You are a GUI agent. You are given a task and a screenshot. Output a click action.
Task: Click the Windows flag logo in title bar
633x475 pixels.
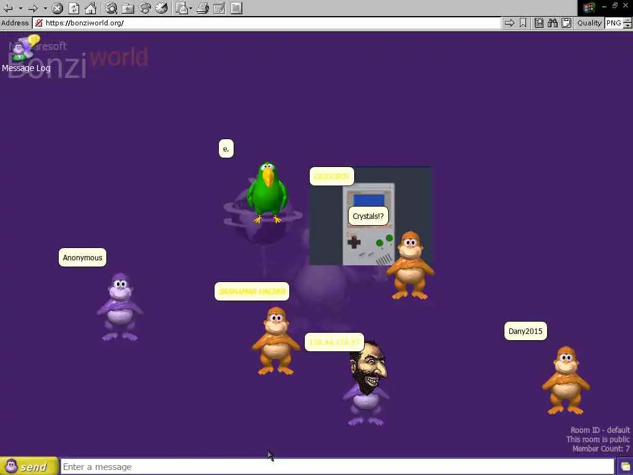click(588, 7)
